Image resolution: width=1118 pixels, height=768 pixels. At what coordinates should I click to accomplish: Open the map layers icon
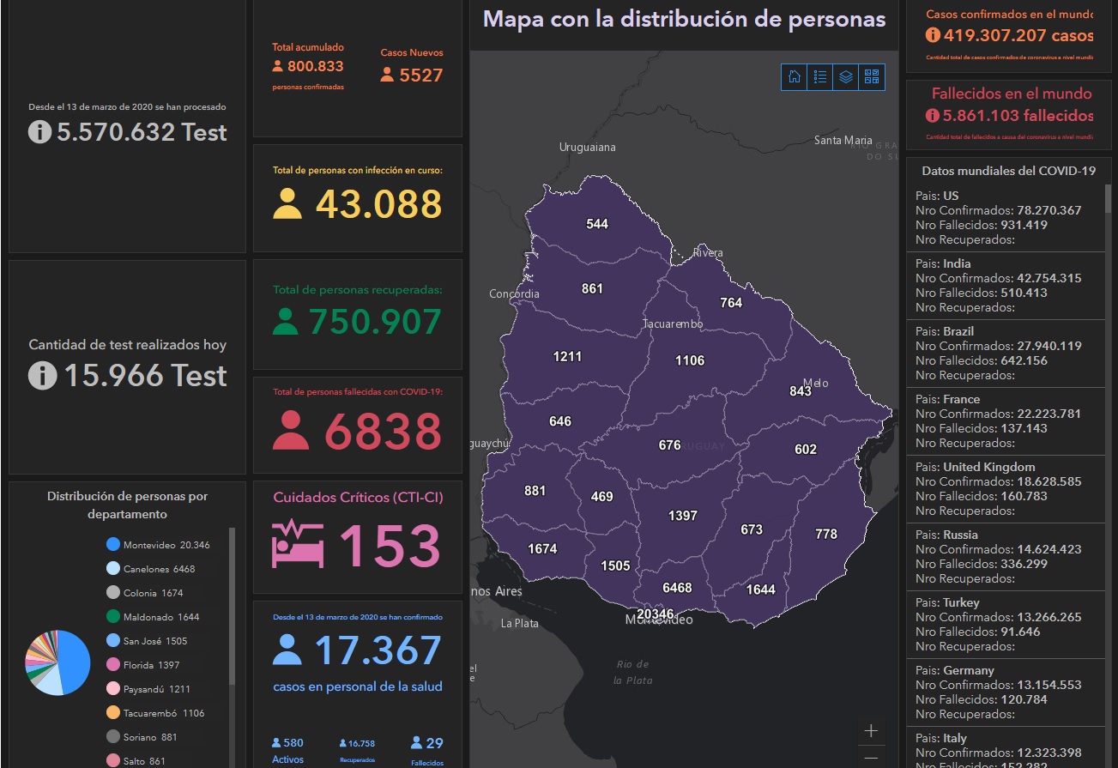pyautogui.click(x=846, y=77)
